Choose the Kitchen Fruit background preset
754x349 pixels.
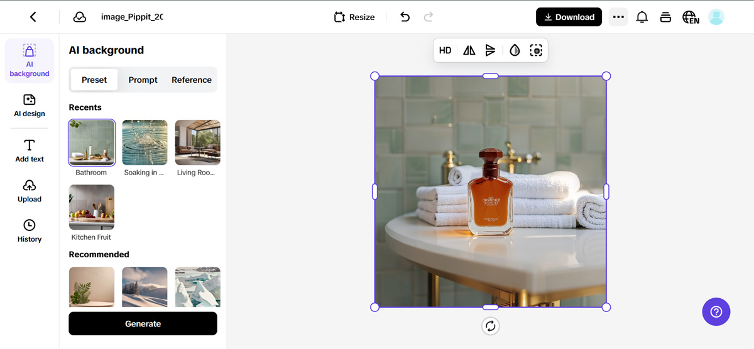[x=92, y=207]
